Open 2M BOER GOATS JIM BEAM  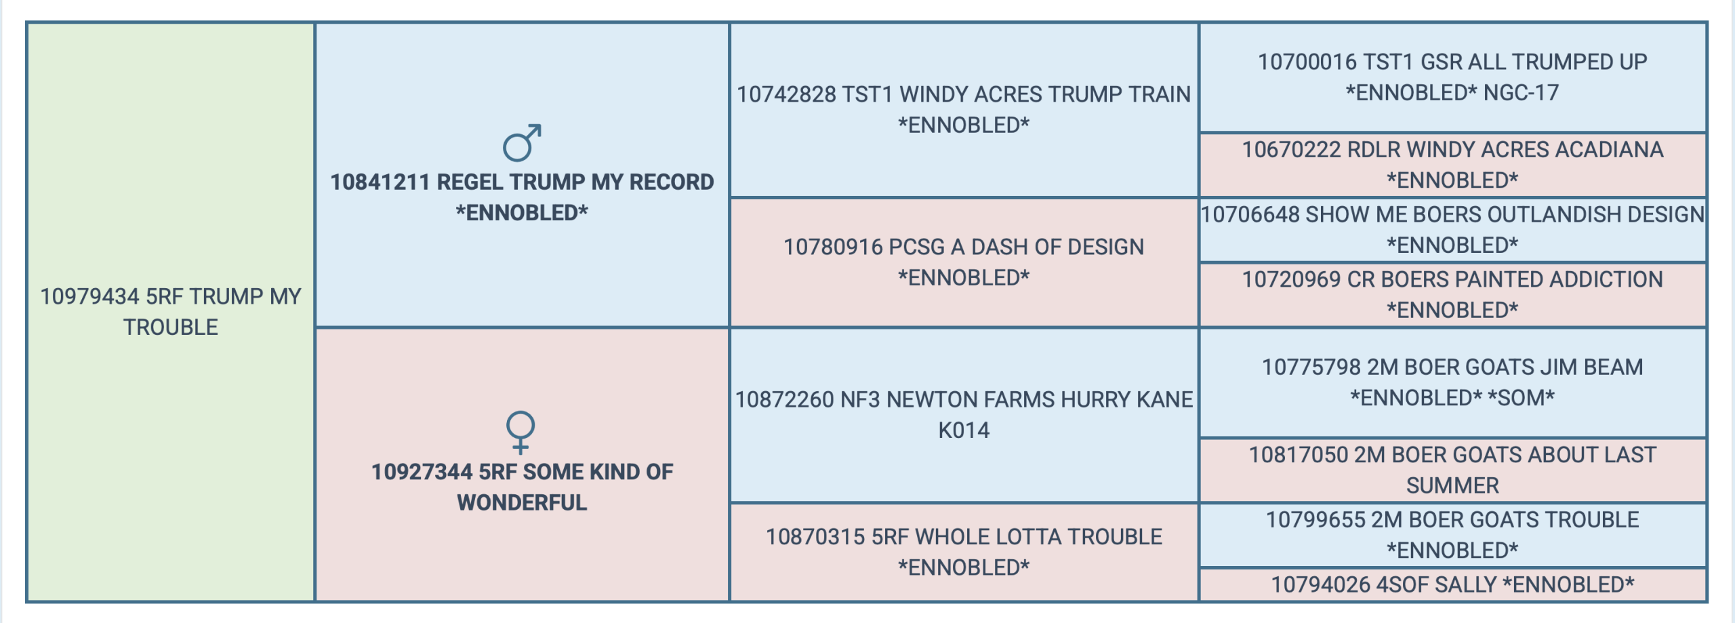click(1452, 382)
